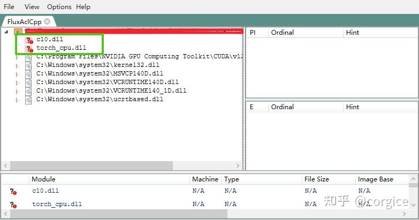This screenshot has height=220, width=419.
Task: Sort module list by Image Base column
Action: point(382,179)
